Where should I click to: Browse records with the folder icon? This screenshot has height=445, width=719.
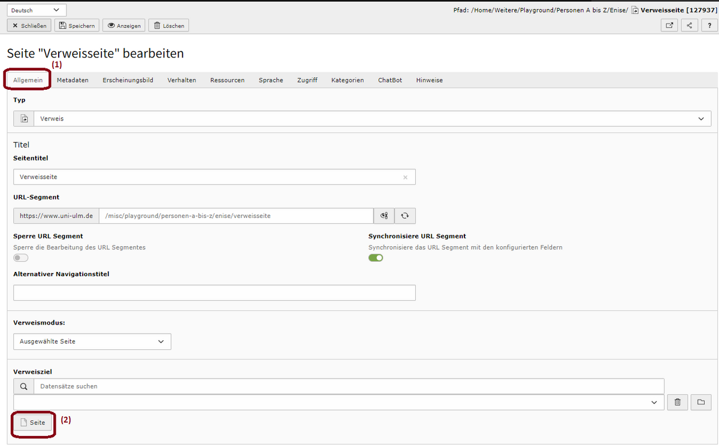click(x=700, y=402)
